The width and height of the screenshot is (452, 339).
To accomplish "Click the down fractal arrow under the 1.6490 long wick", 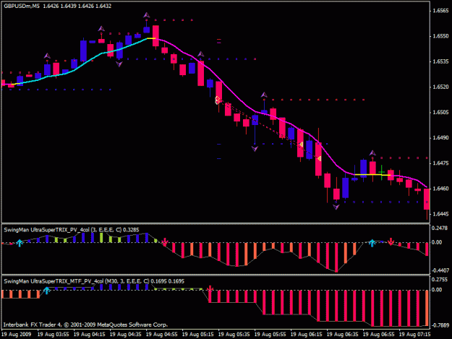I will [x=255, y=149].
